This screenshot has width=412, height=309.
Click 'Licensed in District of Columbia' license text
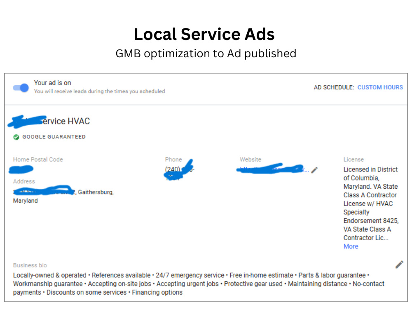tap(370, 174)
